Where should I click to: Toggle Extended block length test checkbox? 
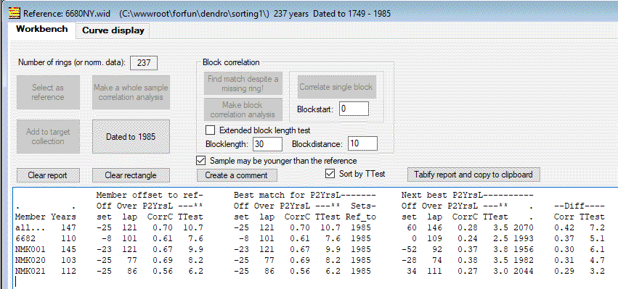pyautogui.click(x=211, y=130)
